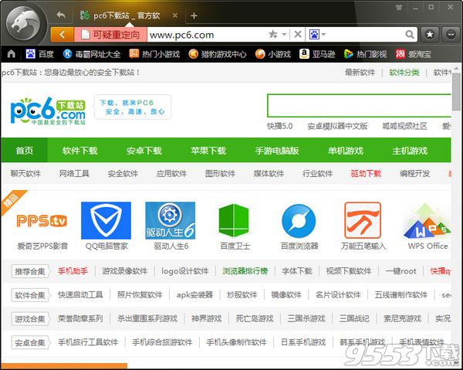
Task: Click the 百度浏览器 icon
Action: click(299, 221)
